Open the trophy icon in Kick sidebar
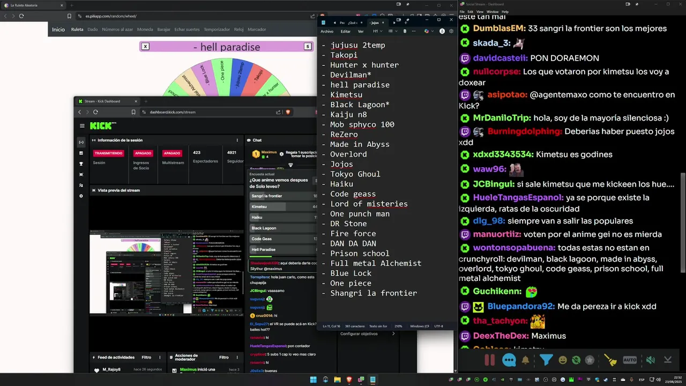This screenshot has height=386, width=686. click(81, 164)
